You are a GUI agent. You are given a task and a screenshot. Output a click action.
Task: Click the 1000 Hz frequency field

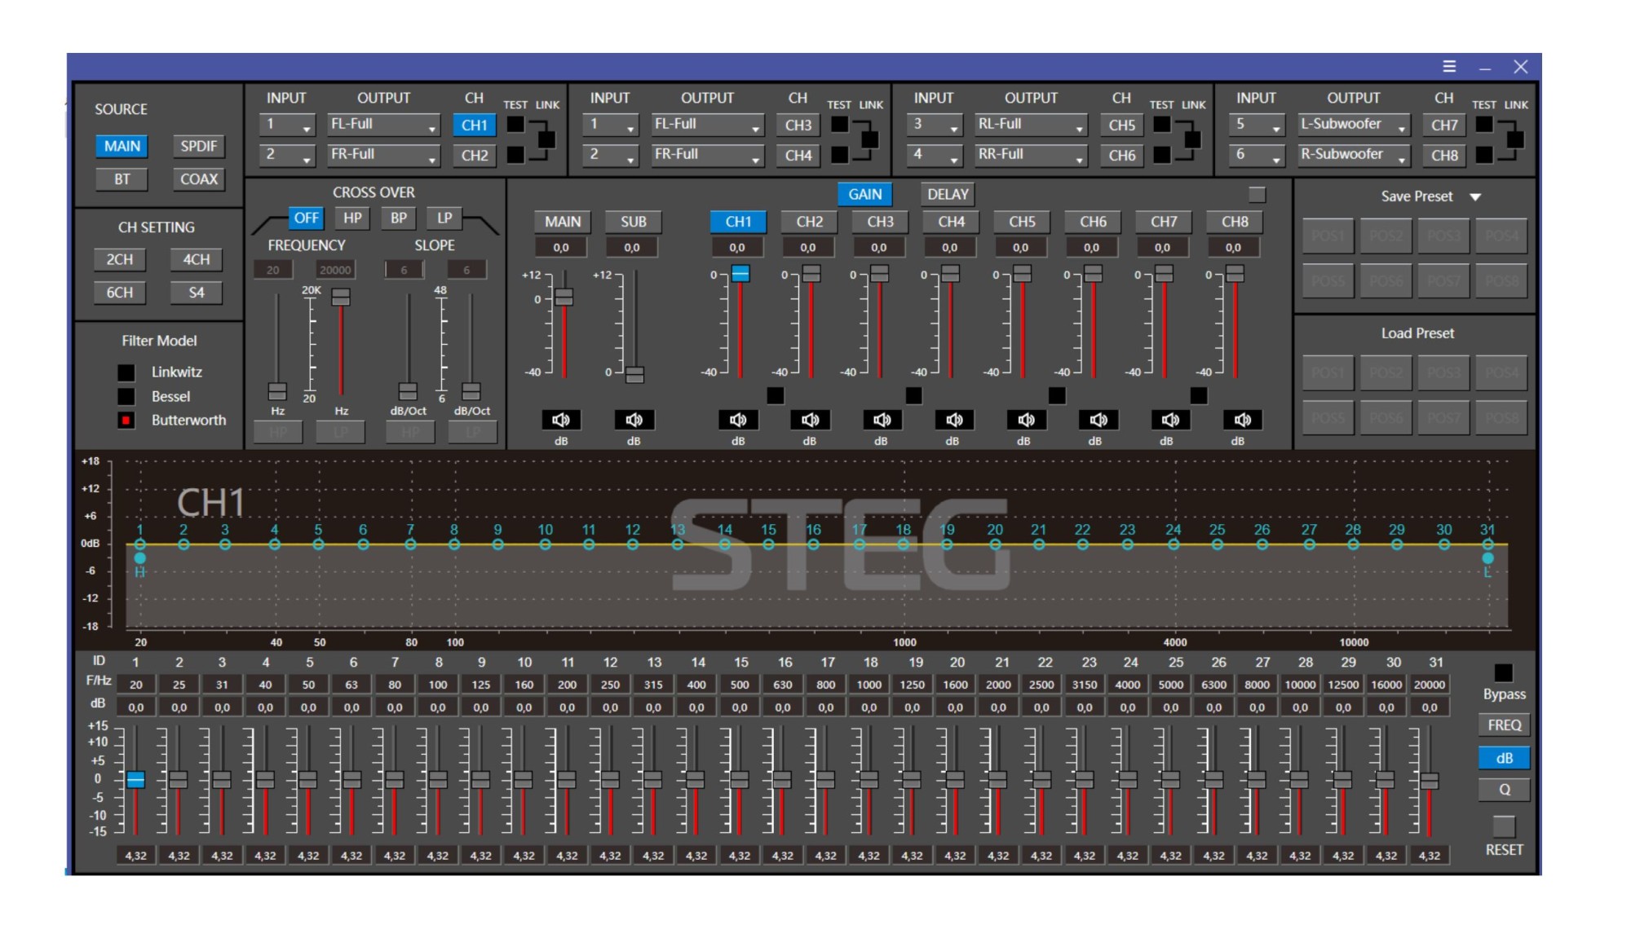click(x=869, y=685)
